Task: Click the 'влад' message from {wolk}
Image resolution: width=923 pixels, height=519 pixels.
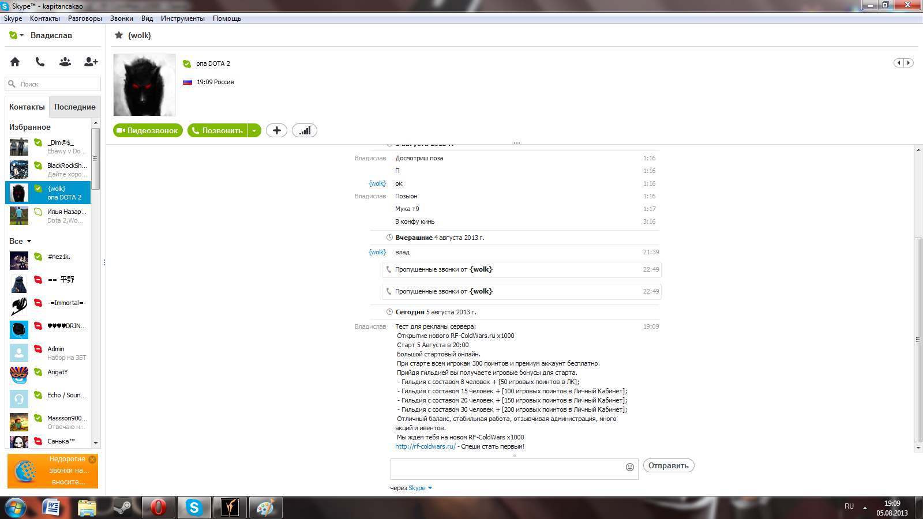Action: coord(402,252)
